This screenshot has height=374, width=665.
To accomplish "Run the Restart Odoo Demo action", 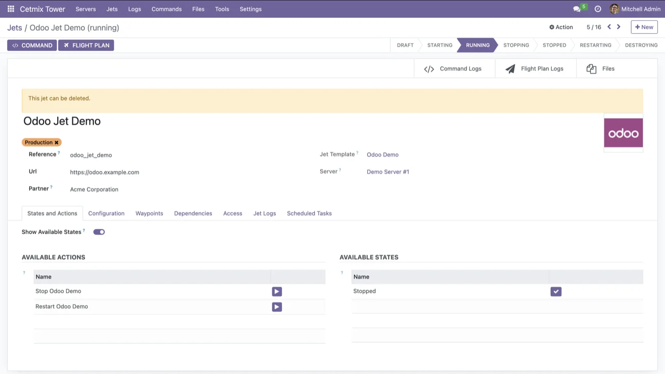I will (276, 307).
